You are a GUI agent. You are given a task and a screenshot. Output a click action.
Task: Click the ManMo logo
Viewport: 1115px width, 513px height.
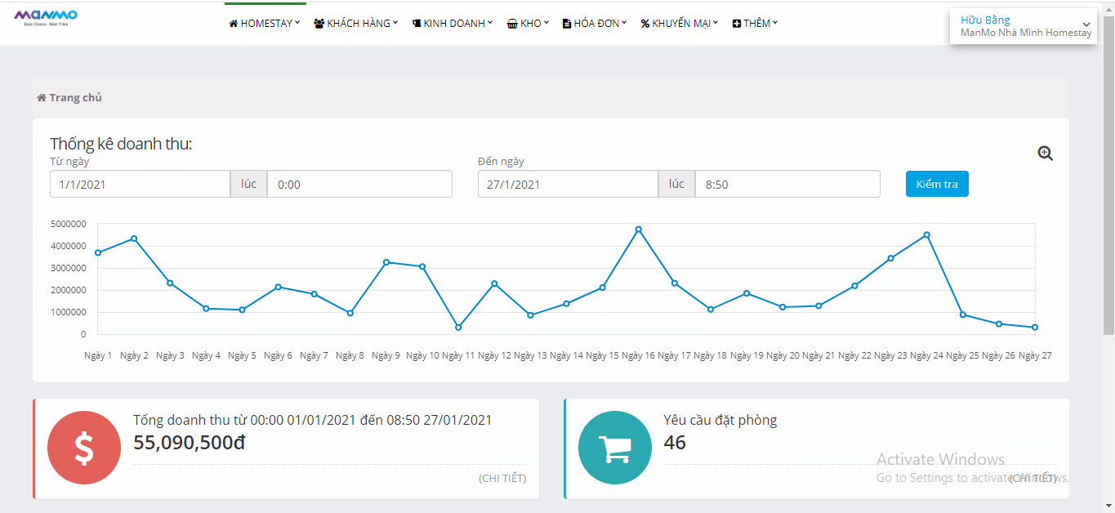click(46, 18)
